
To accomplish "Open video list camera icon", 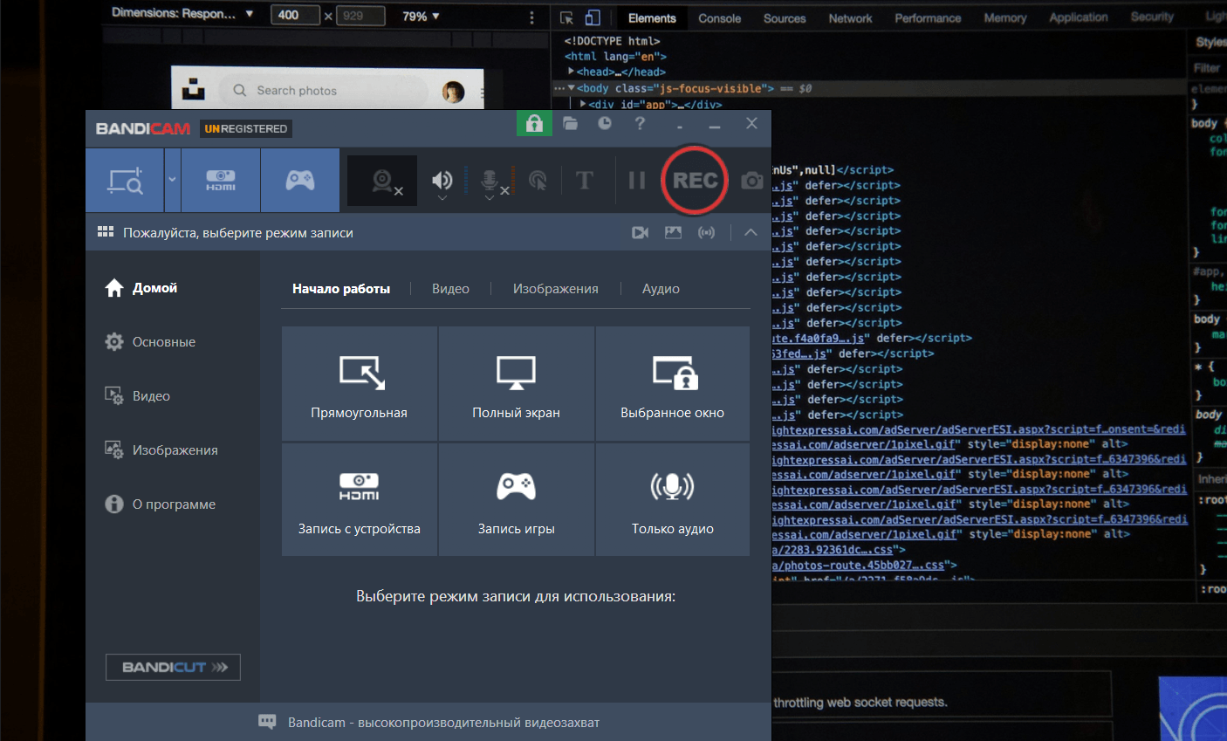I will click(x=641, y=232).
